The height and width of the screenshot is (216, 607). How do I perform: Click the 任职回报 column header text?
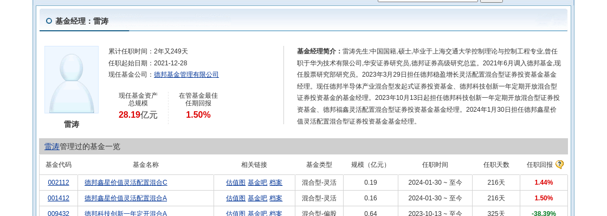540,165
